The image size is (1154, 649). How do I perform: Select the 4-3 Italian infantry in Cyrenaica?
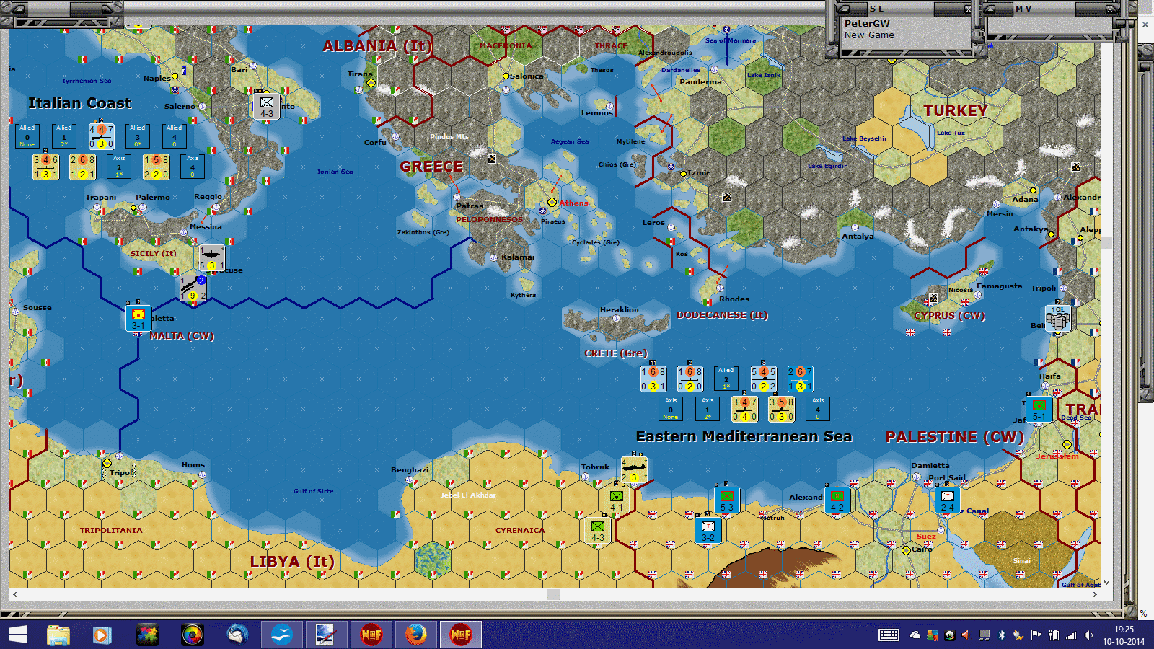click(x=598, y=531)
